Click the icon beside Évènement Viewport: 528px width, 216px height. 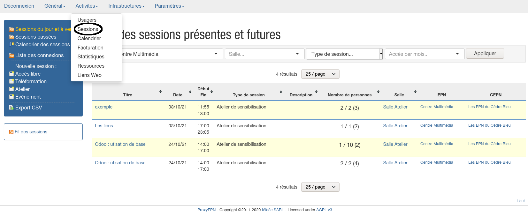(x=11, y=97)
